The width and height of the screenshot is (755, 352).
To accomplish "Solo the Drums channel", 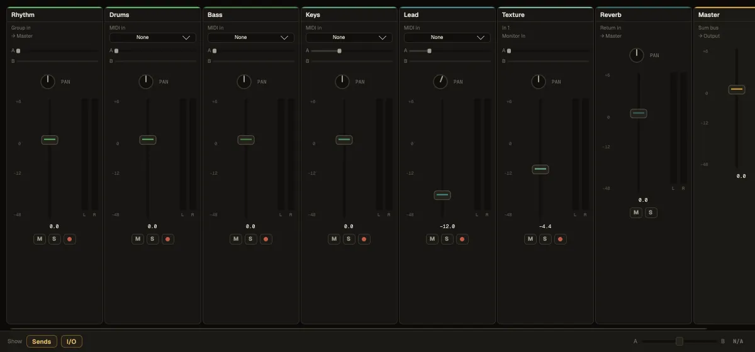I will pyautogui.click(x=153, y=239).
